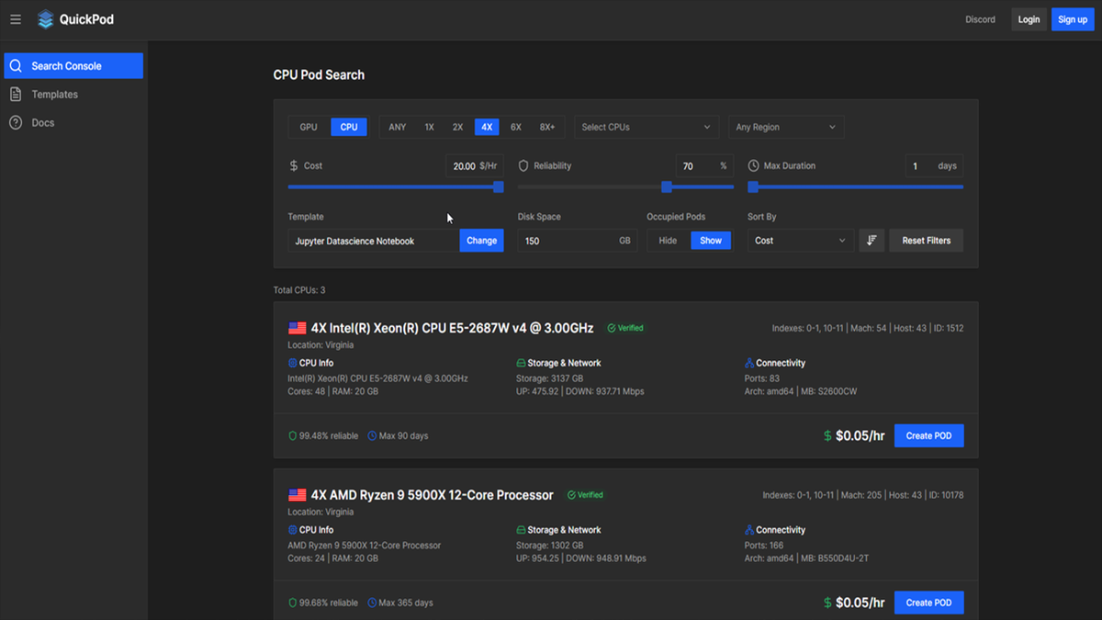Click Reset Filters button
Screen dimensions: 1102x620
click(927, 241)
